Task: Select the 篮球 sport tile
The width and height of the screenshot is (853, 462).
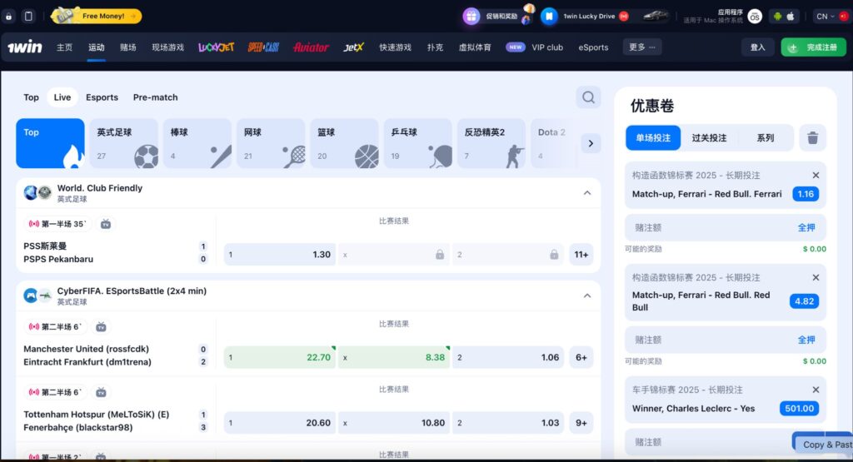Action: (344, 143)
